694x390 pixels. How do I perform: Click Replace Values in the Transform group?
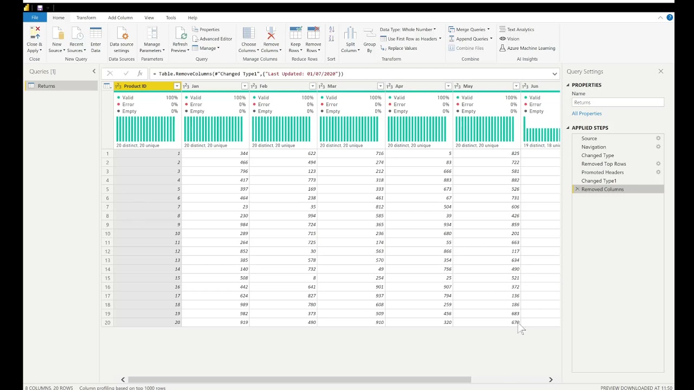click(399, 48)
